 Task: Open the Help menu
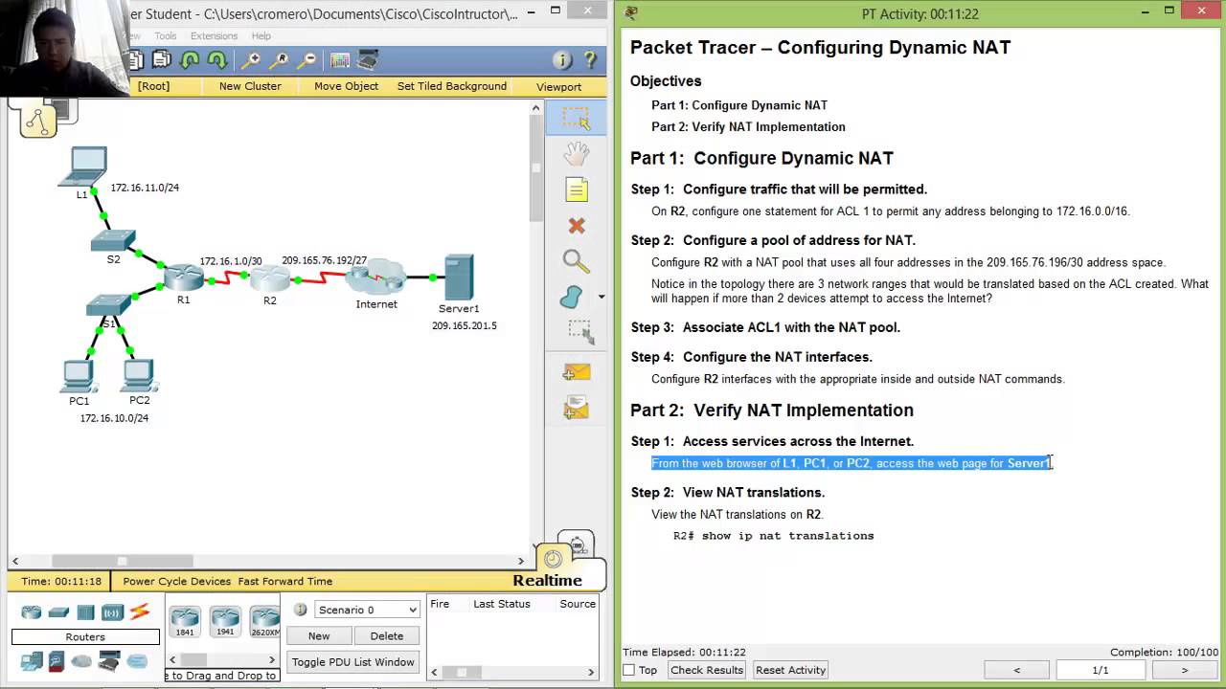click(x=261, y=36)
